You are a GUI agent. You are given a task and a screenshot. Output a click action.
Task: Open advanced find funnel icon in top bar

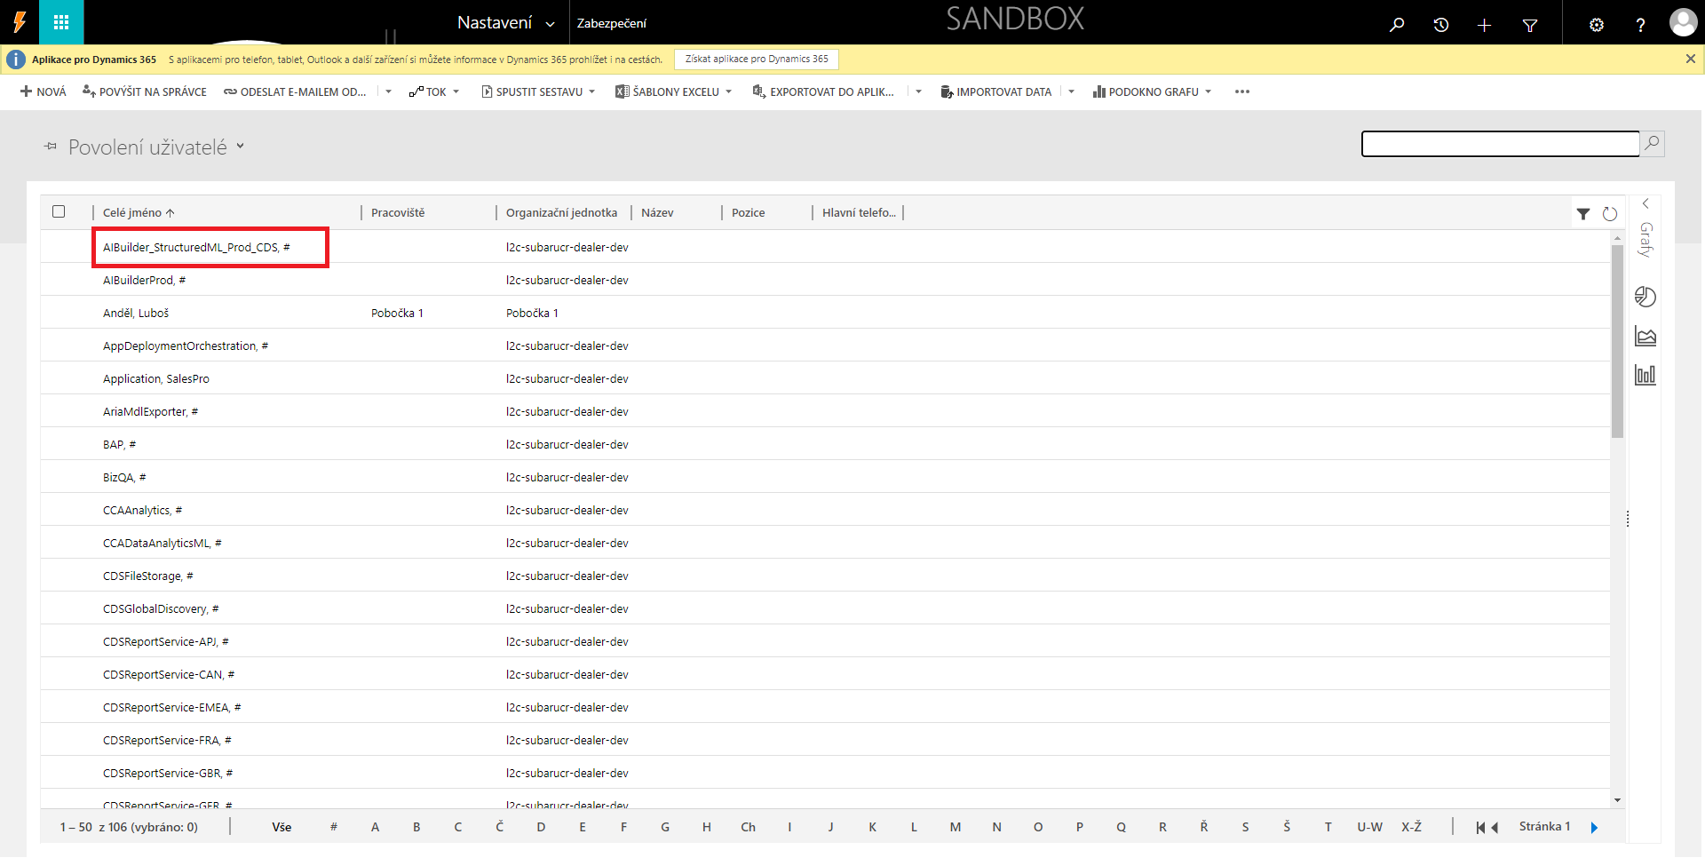point(1529,25)
